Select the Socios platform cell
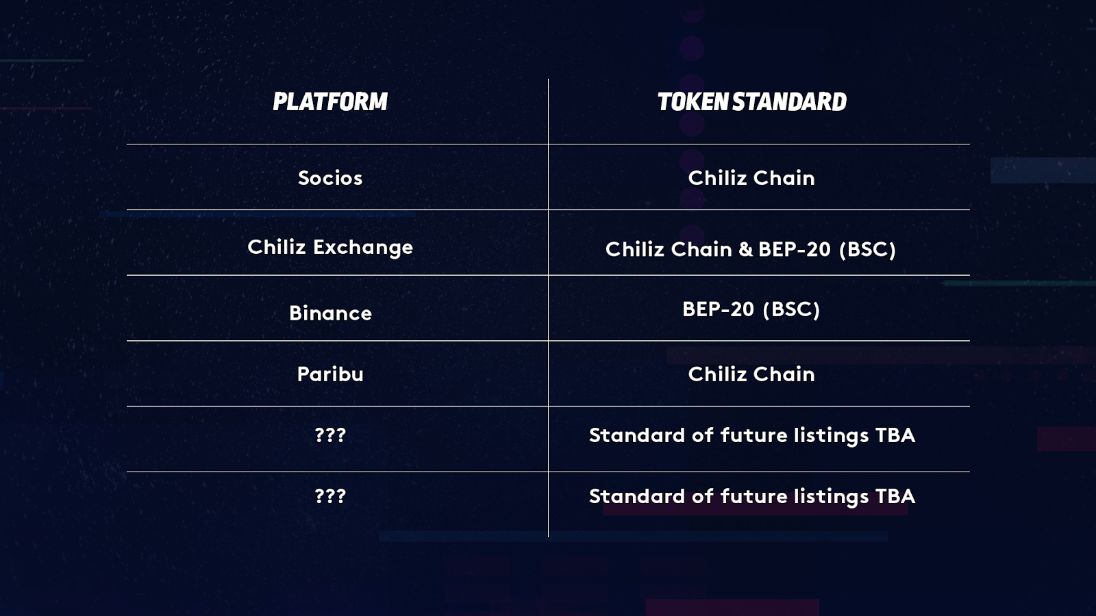 coord(330,178)
